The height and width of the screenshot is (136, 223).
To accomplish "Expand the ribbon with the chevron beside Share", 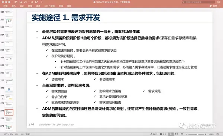I will pos(220,6).
